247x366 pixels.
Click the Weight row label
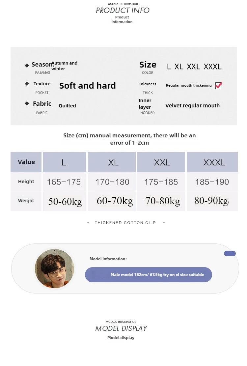coord(26,201)
